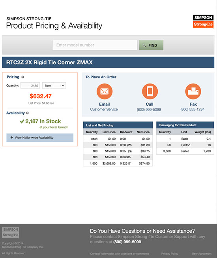This screenshot has height=258, width=217.
Task: Expand View Nationwide Availability
Action: 40,138
